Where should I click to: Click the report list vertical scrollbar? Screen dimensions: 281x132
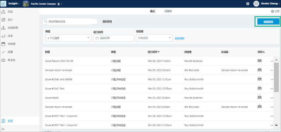coord(276,77)
